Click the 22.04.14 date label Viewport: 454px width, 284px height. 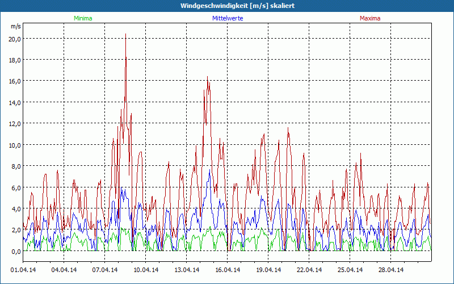(x=309, y=270)
